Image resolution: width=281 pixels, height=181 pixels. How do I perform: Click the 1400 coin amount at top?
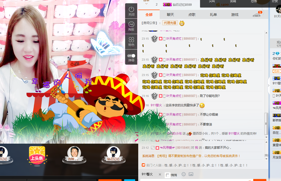(x=224, y=5)
